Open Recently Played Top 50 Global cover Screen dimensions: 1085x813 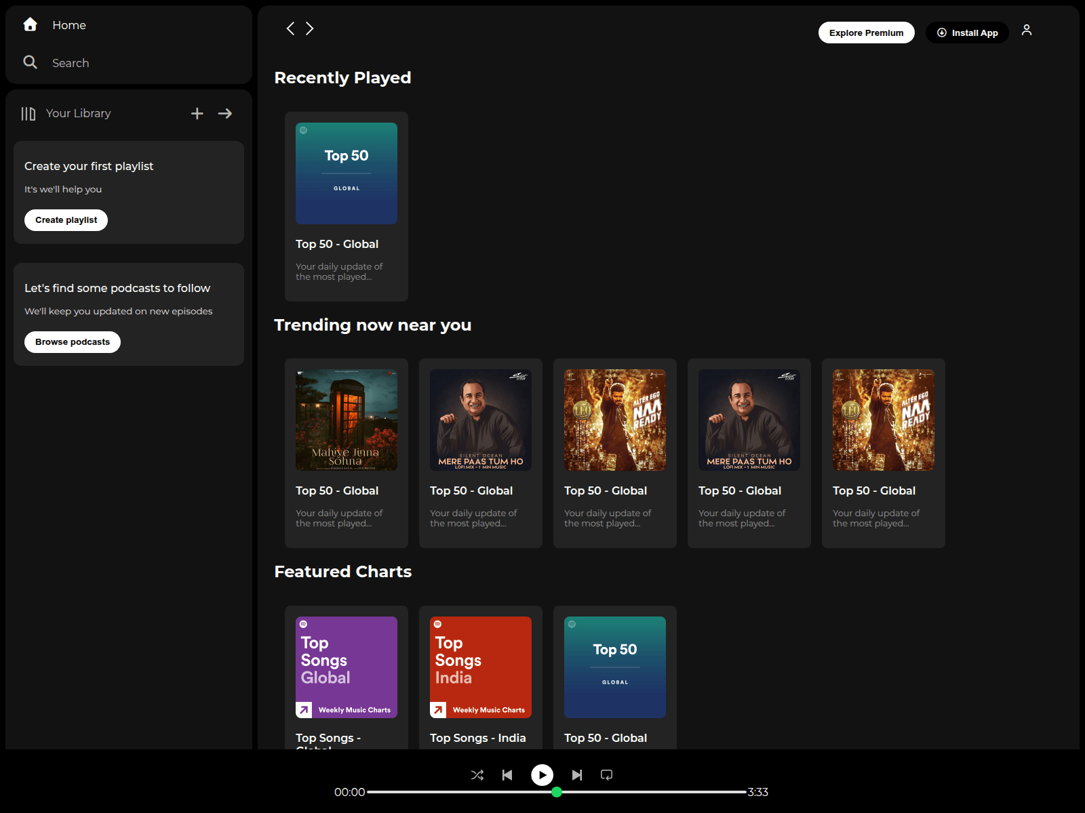point(347,173)
